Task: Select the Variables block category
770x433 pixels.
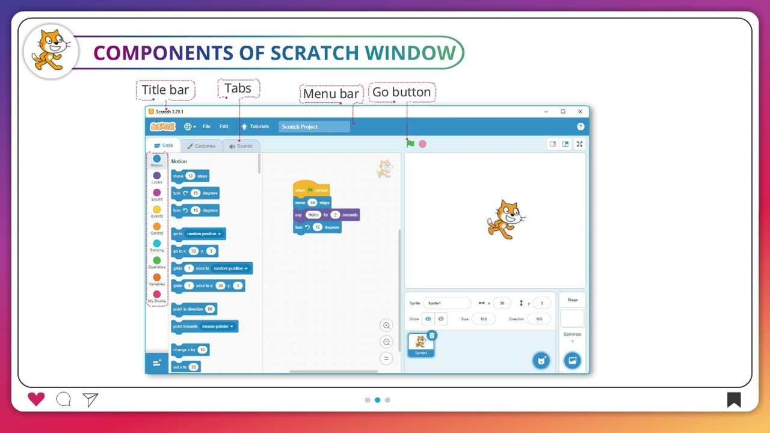Action: tap(156, 279)
